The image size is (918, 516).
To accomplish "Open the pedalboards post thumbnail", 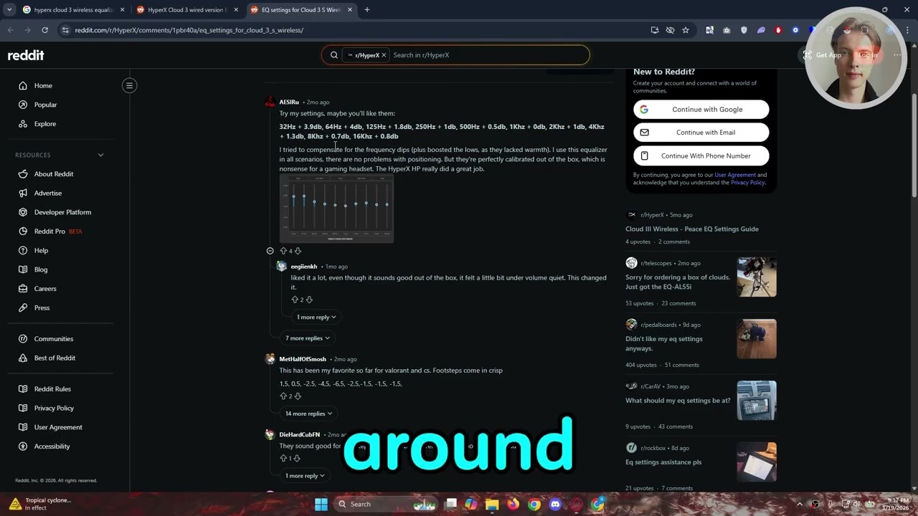I will [x=757, y=339].
